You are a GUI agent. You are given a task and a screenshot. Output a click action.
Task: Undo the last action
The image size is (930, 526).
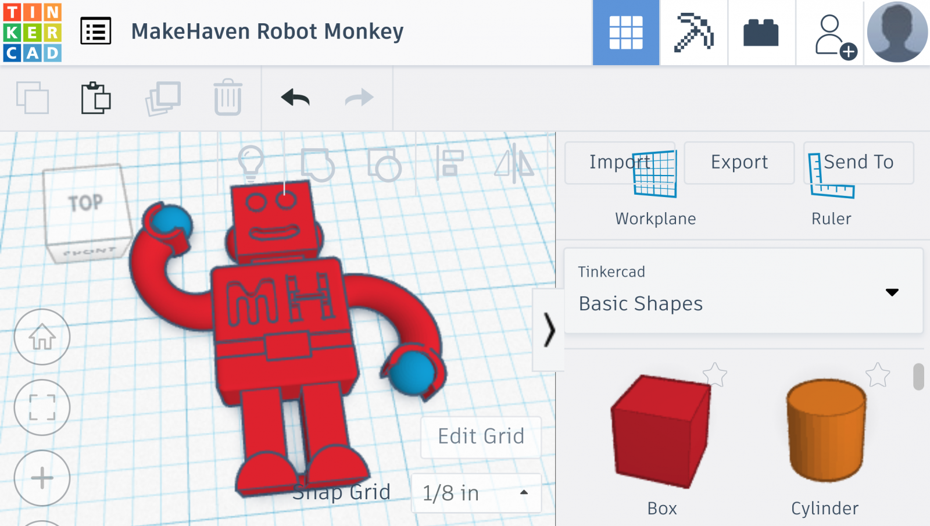pos(295,98)
